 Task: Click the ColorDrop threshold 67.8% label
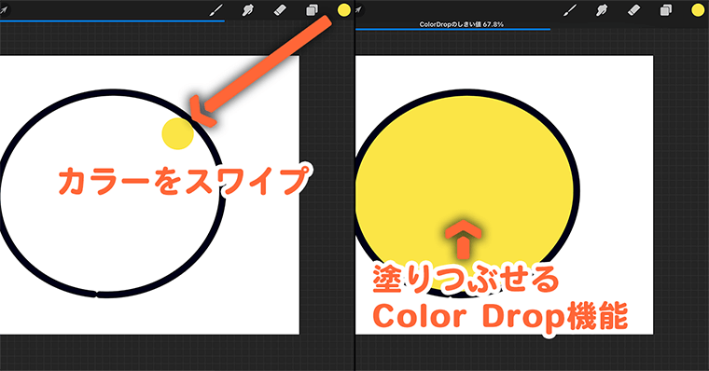tap(461, 24)
